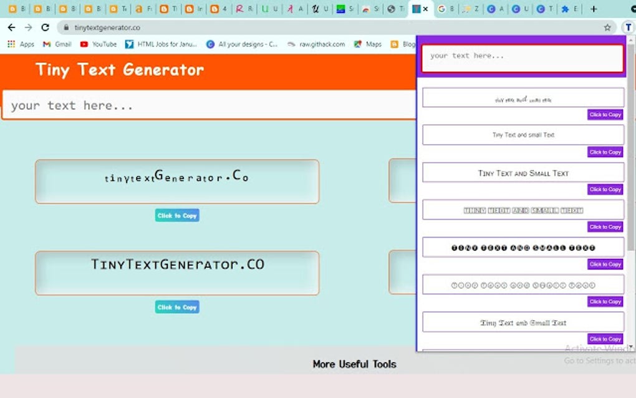
Task: Switch to the Canva tab labeled U
Action: [x=521, y=9]
